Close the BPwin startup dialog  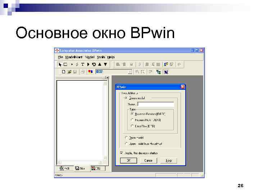point(182,87)
